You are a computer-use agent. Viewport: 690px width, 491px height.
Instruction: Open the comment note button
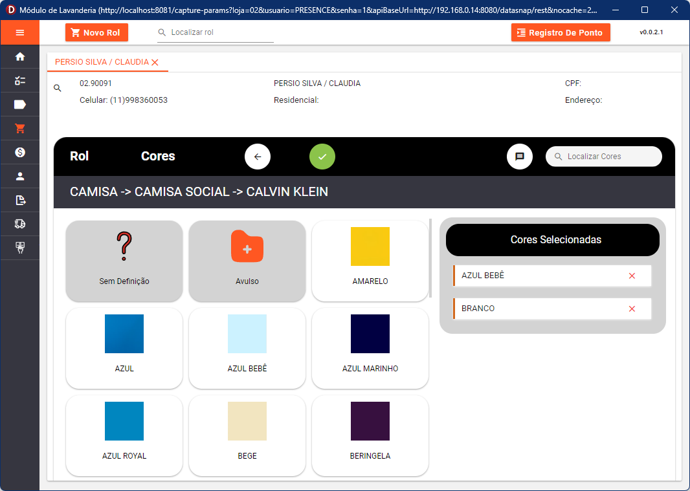pyautogui.click(x=520, y=157)
